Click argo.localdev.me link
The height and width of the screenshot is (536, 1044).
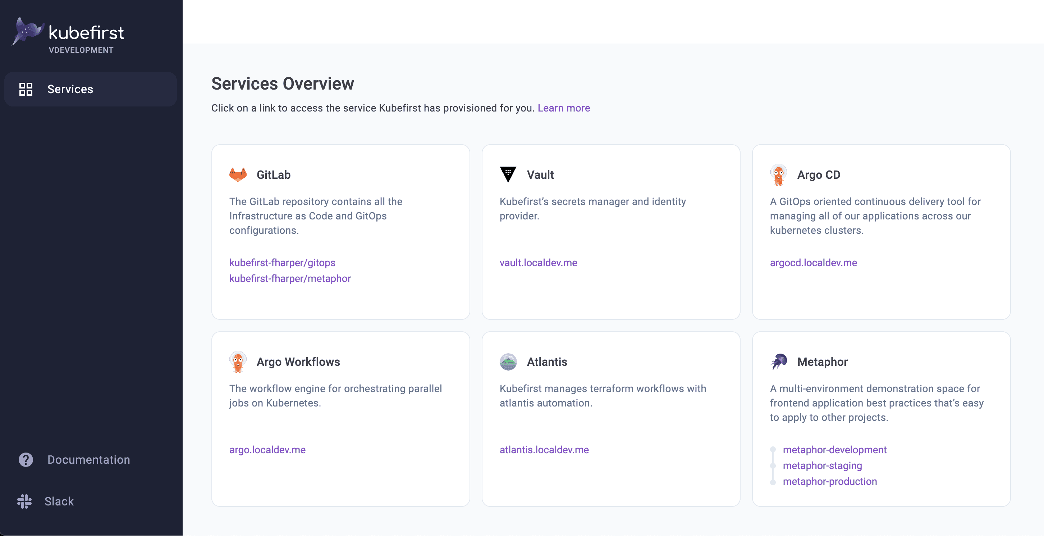[x=267, y=449]
